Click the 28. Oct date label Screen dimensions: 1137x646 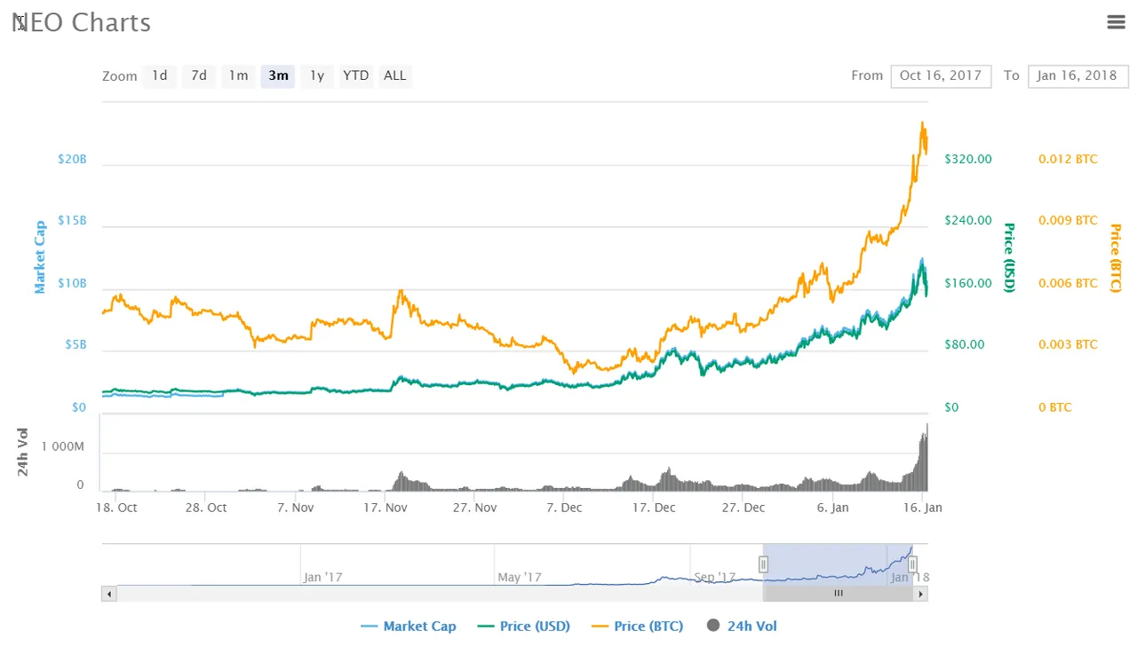(x=206, y=508)
